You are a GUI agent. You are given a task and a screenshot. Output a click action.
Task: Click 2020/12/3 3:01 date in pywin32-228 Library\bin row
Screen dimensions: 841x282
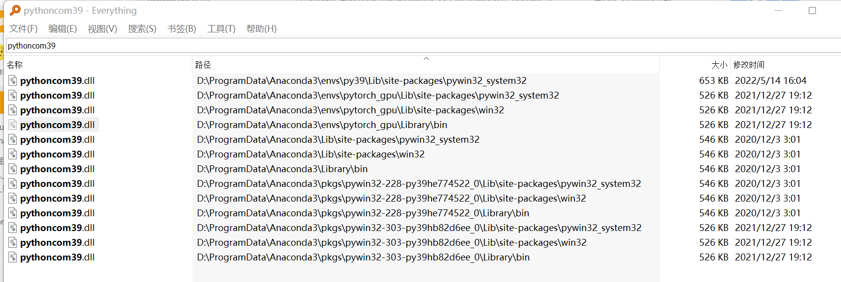point(768,213)
